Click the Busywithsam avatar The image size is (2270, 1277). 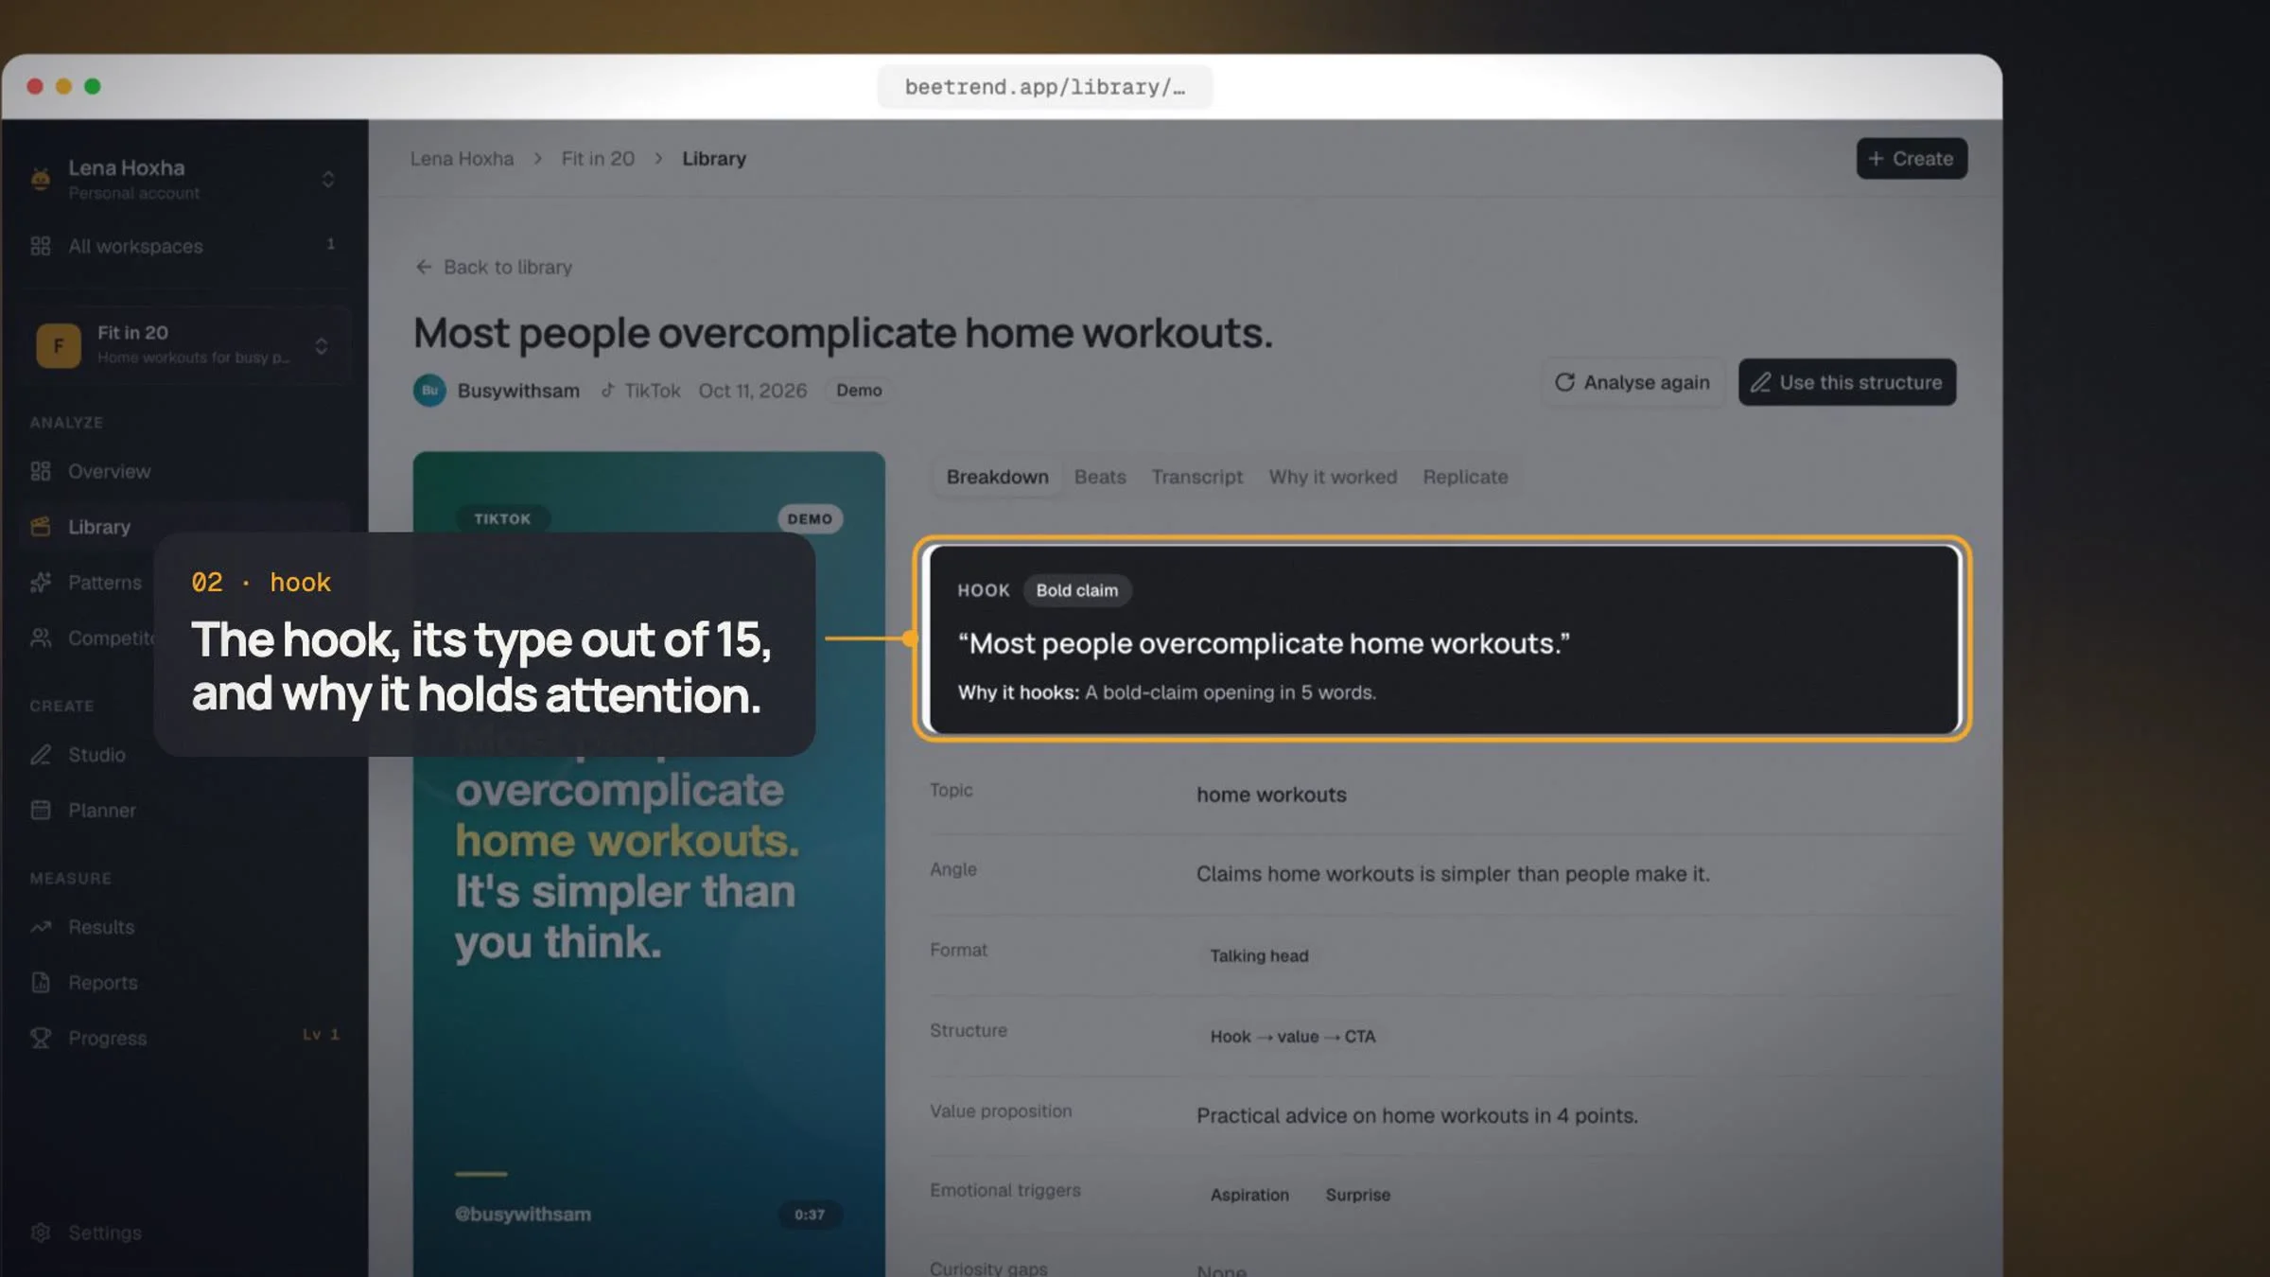point(429,391)
